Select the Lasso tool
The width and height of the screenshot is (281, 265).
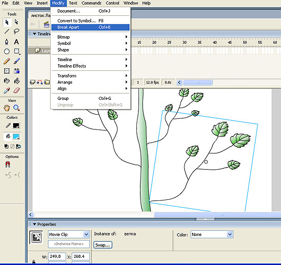pyautogui.click(x=16, y=32)
